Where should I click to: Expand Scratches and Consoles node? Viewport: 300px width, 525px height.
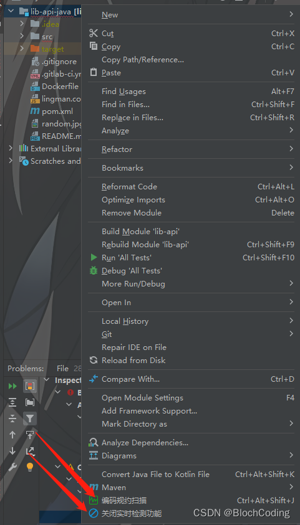(11, 161)
